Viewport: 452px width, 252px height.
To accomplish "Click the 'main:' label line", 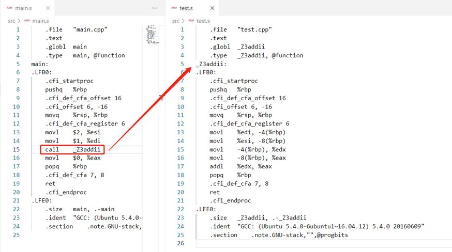I will [x=40, y=64].
